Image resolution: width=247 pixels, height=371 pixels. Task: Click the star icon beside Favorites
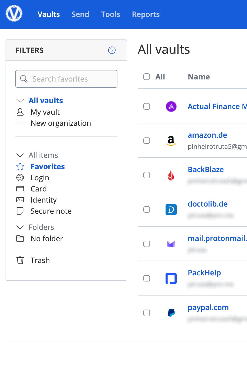pos(20,167)
